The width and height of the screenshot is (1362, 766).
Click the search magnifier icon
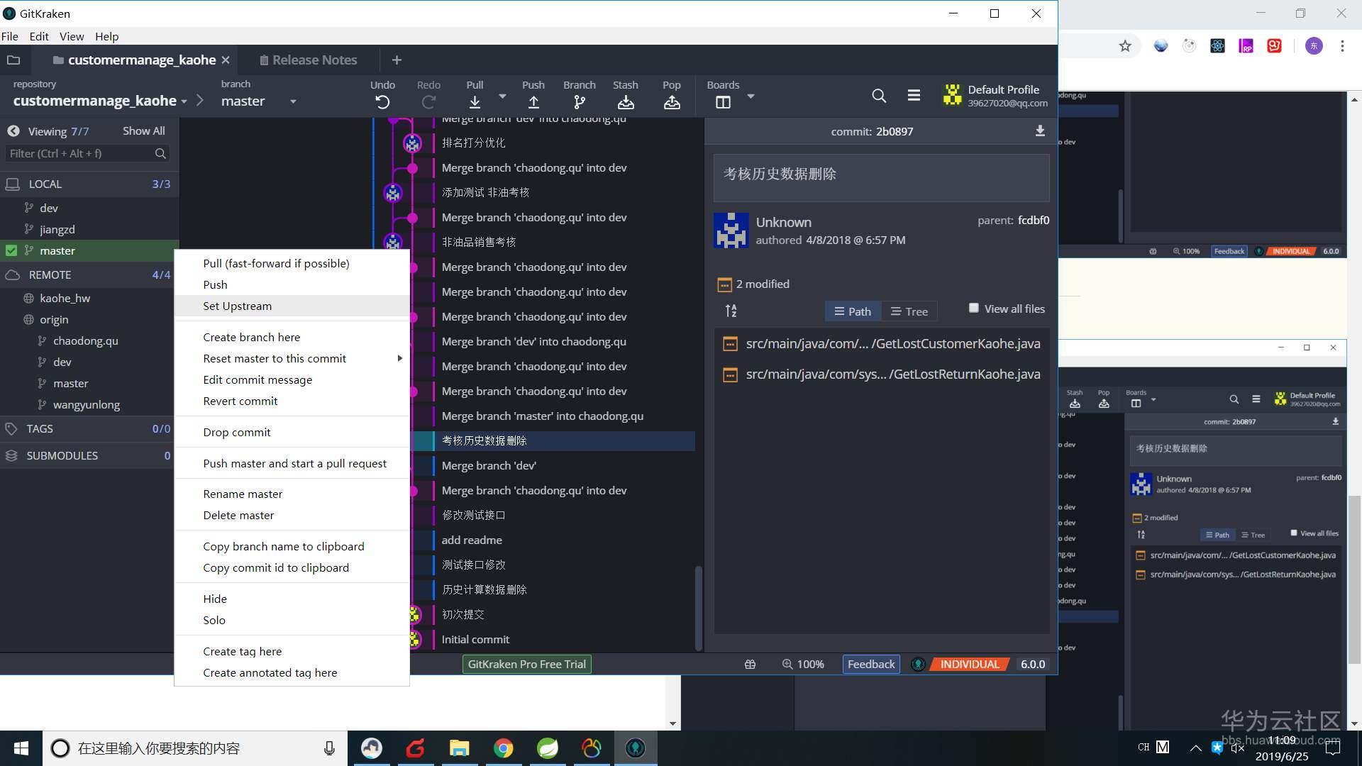[x=879, y=96]
